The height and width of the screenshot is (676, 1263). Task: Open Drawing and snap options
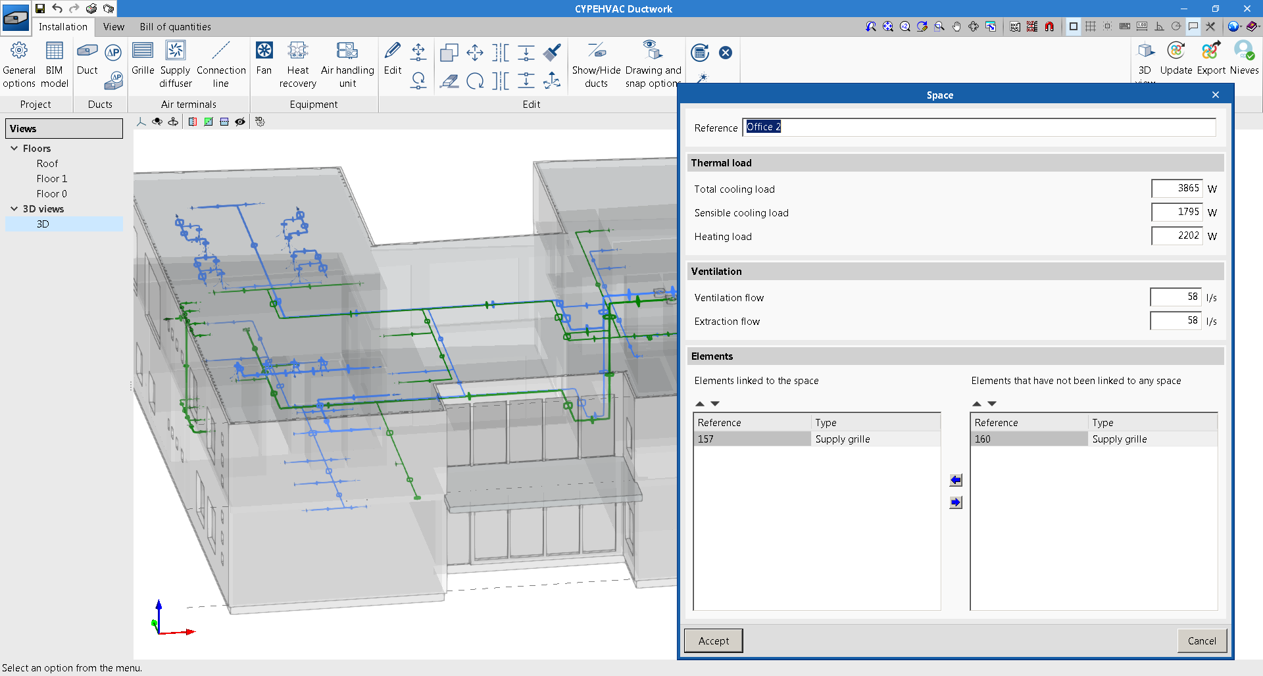coord(653,64)
